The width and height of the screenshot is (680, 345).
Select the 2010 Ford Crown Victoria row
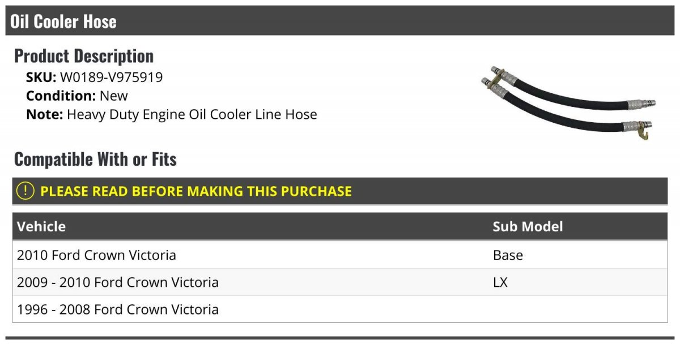coord(340,255)
